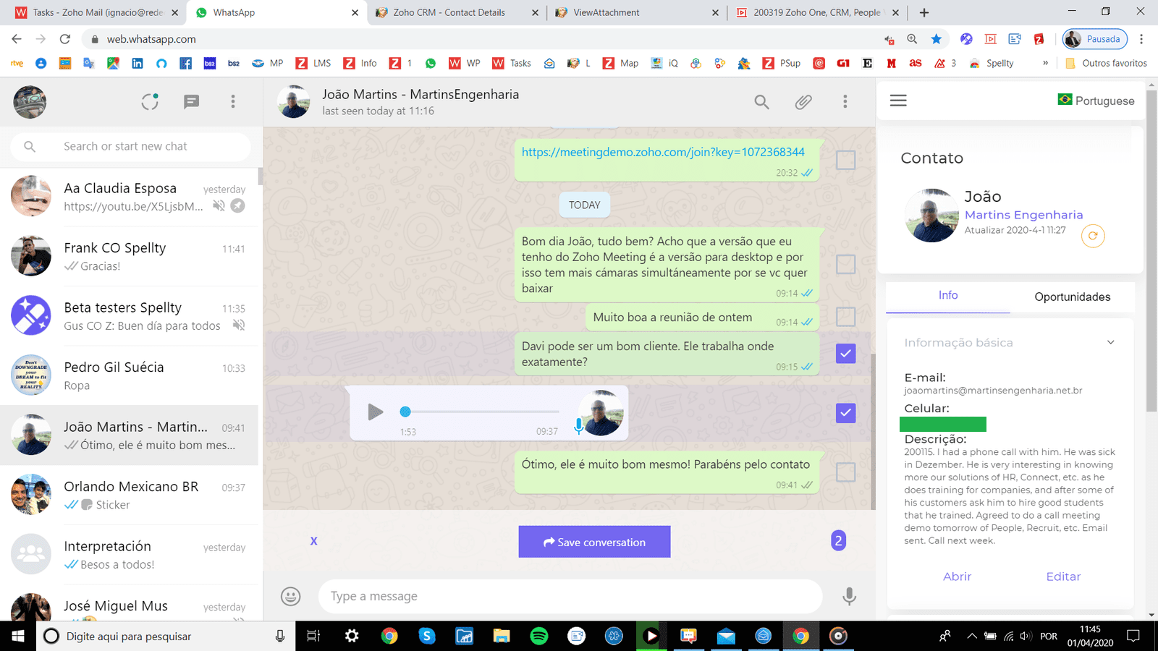Click Editar link in contact panel
Image resolution: width=1158 pixels, height=651 pixels.
tap(1063, 576)
